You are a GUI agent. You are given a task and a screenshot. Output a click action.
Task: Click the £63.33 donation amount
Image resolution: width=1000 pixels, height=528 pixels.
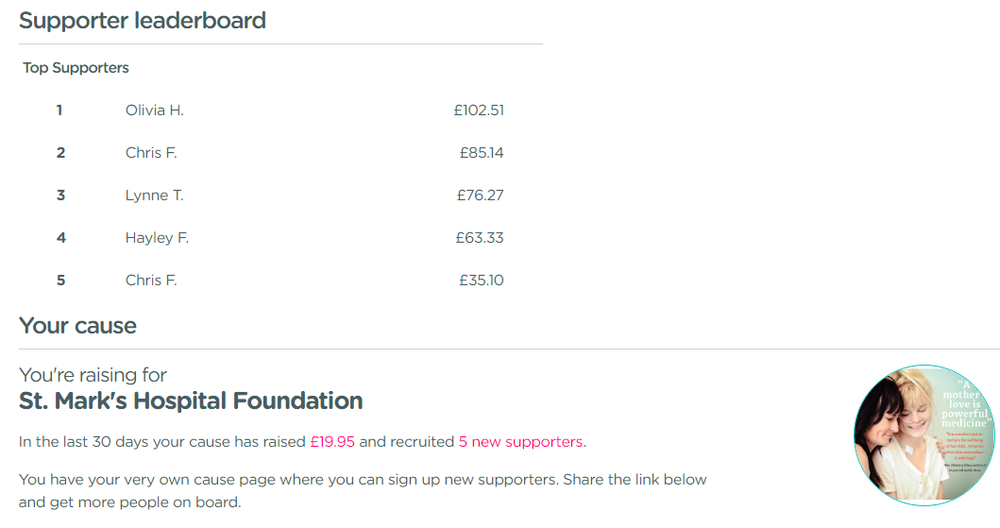[480, 238]
